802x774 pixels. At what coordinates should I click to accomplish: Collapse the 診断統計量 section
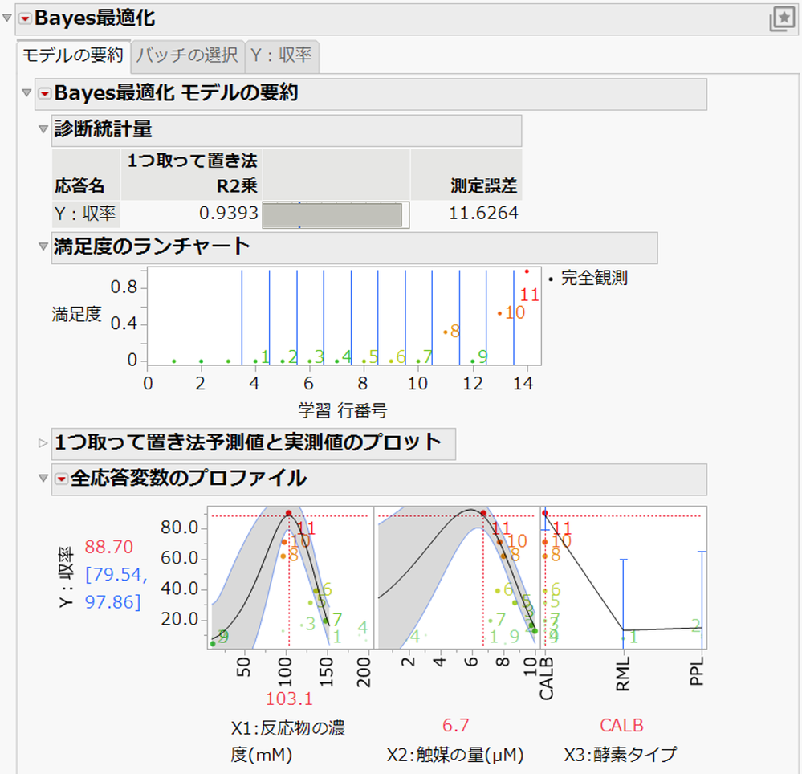tap(43, 129)
